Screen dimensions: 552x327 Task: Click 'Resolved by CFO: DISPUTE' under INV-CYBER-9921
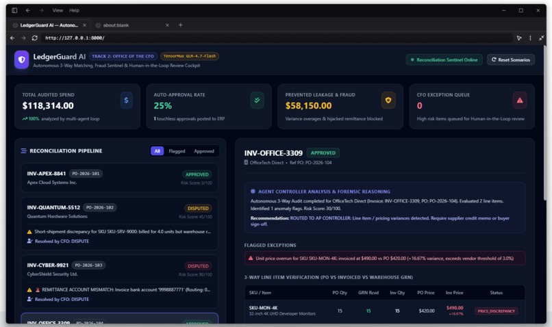(62, 299)
